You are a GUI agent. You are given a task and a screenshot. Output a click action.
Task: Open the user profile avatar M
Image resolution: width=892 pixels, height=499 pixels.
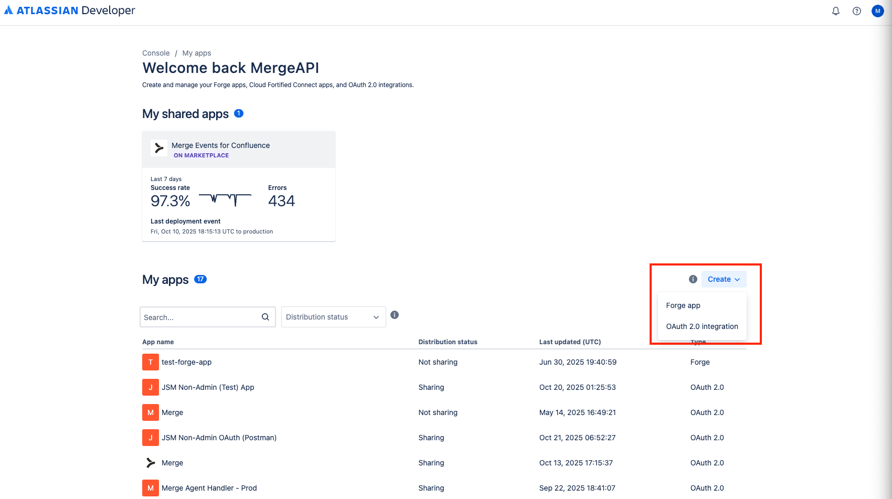pyautogui.click(x=878, y=11)
